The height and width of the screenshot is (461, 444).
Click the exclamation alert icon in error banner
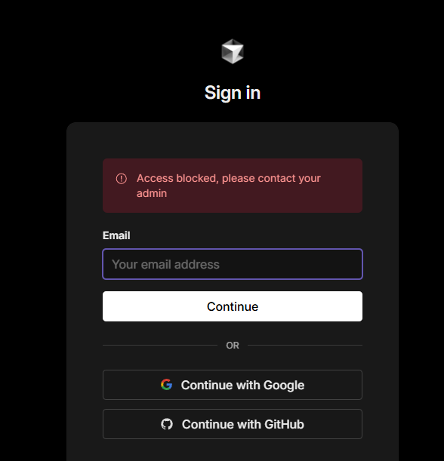pyautogui.click(x=122, y=179)
